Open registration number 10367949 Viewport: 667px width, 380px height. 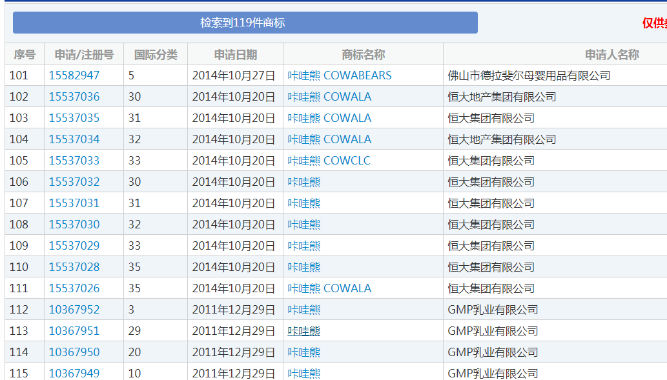[74, 373]
